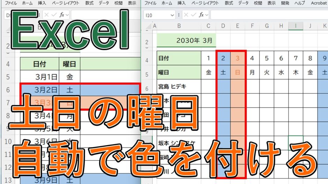
Task: Click the 3月2日 cell in left window
Action: tap(40, 90)
